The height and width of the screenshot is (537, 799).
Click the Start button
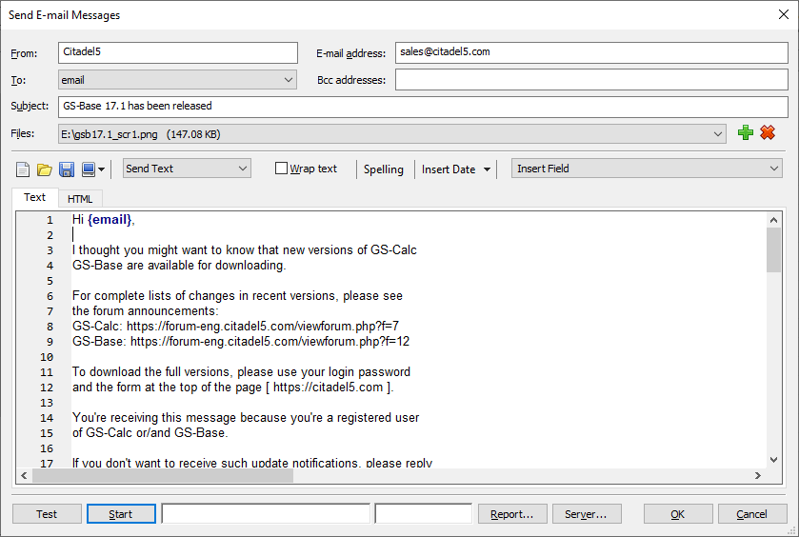click(121, 514)
